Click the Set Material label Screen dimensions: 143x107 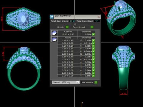pyautogui.click(x=88, y=82)
